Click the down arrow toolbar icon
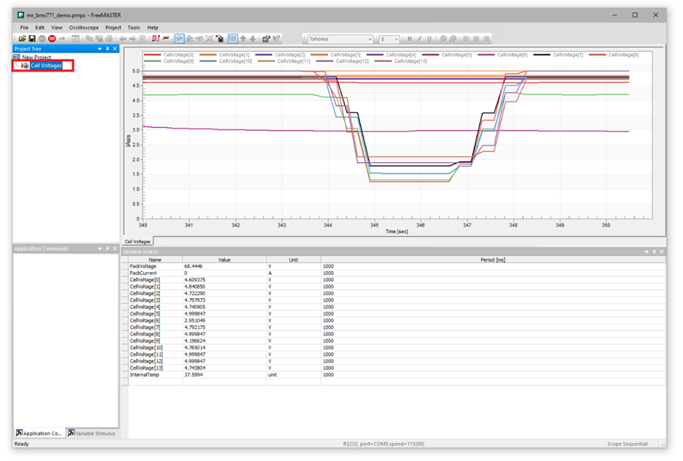Image resolution: width=683 pixels, height=461 pixels. 253,39
